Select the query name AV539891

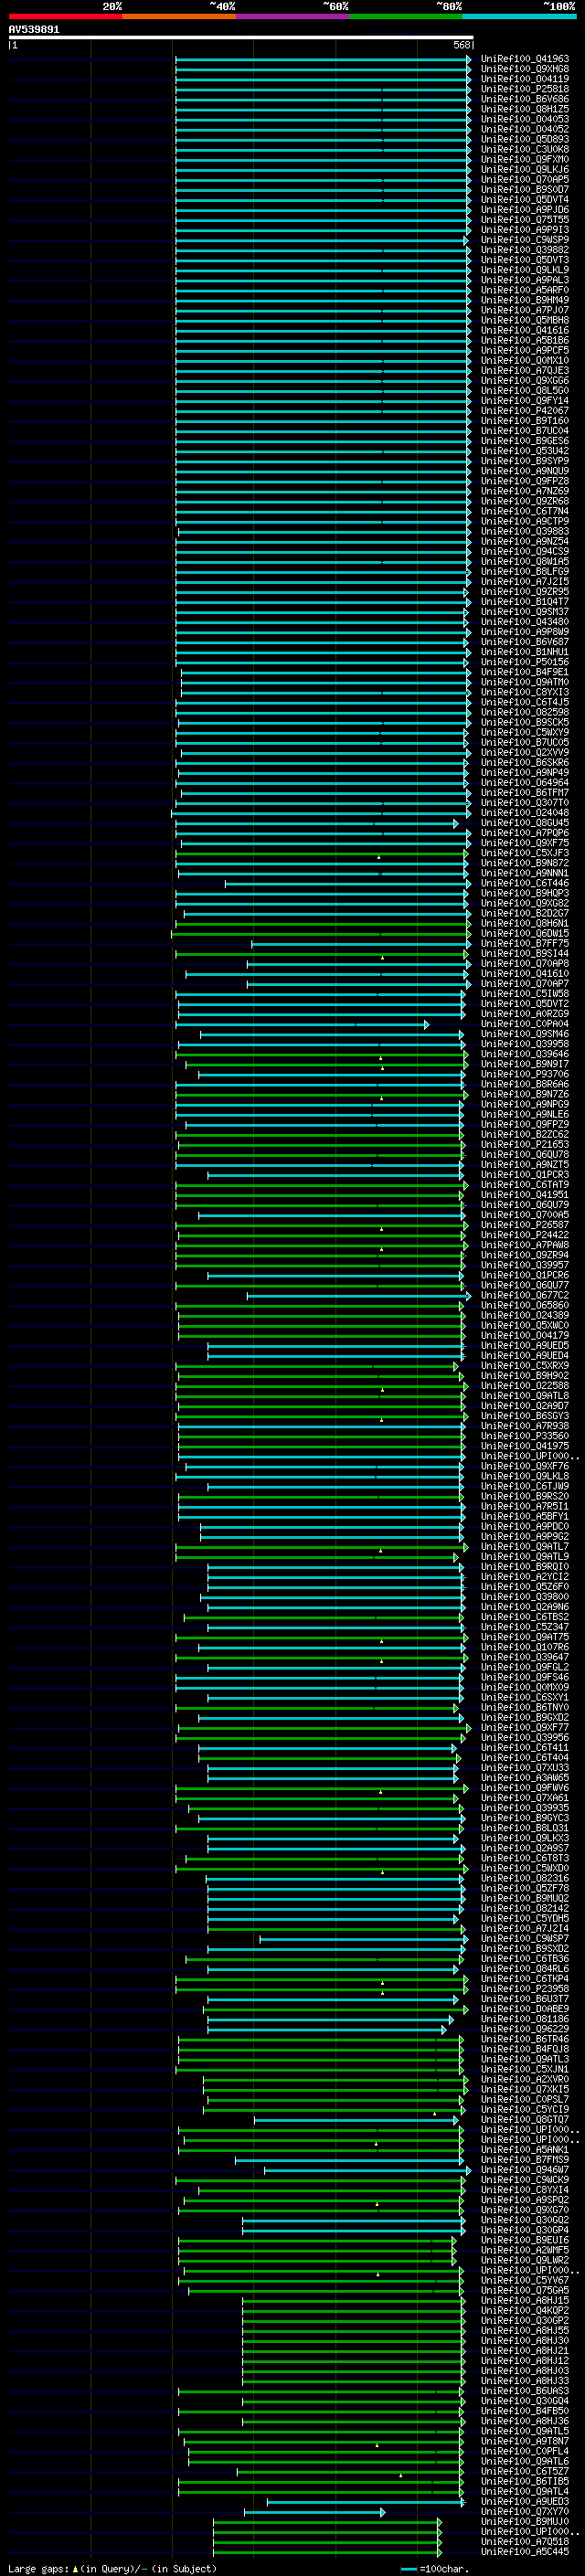[34, 30]
